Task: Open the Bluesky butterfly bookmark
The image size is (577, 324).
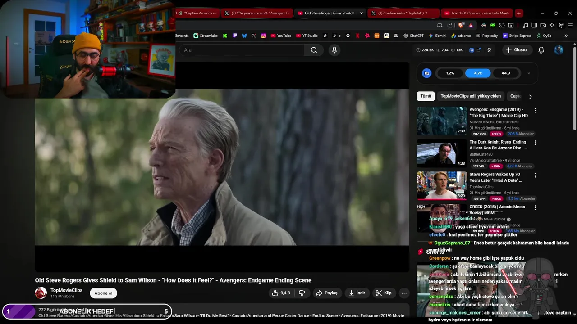Action: (244, 36)
